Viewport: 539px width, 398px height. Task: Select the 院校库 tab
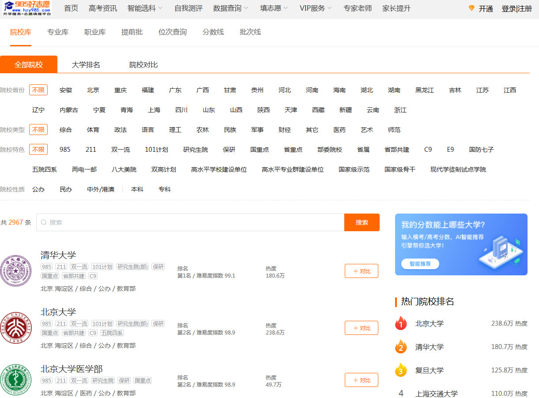(x=21, y=32)
